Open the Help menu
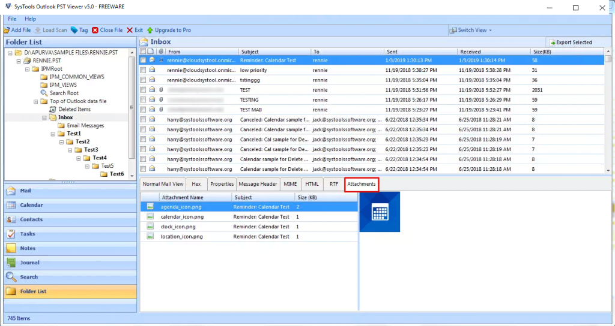The image size is (615, 326). point(30,19)
